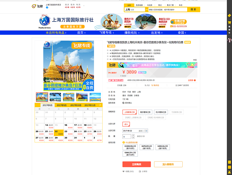Click the gift 收藏店铺 badge in banner
Viewport: 232px width, 175px height.
(178, 22)
